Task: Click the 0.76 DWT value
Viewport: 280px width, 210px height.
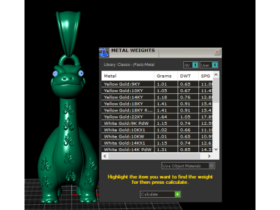Action: click(185, 97)
